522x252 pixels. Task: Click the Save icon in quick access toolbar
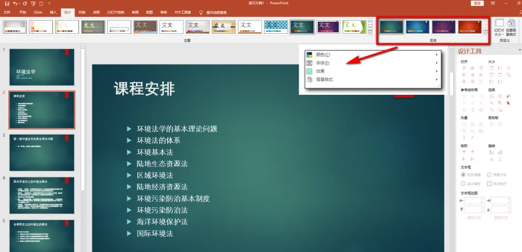click(x=7, y=4)
